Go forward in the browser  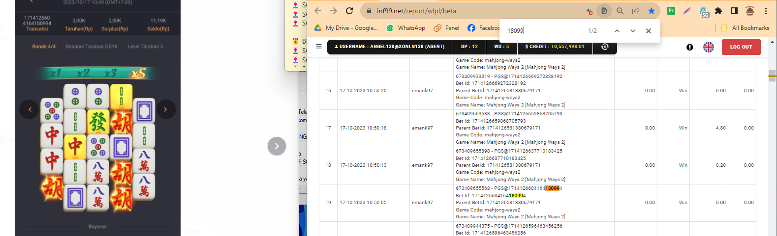pyautogui.click(x=334, y=11)
